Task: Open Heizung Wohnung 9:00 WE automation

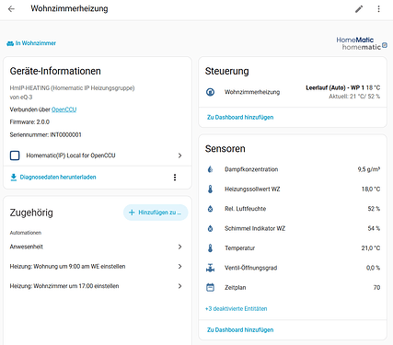Action: coord(98,267)
